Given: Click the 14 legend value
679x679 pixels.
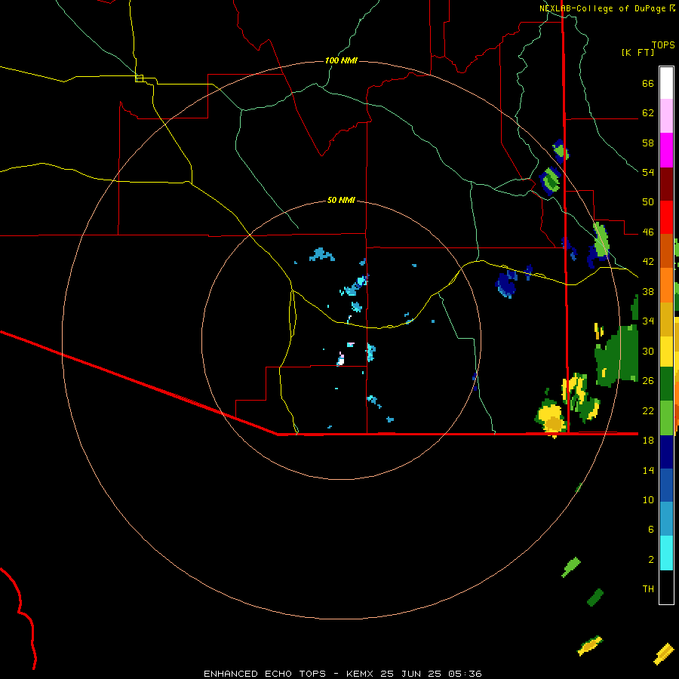Looking at the screenshot, I should [x=648, y=470].
